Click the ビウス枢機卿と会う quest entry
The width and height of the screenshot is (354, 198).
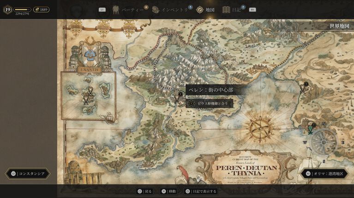[x=210, y=104]
